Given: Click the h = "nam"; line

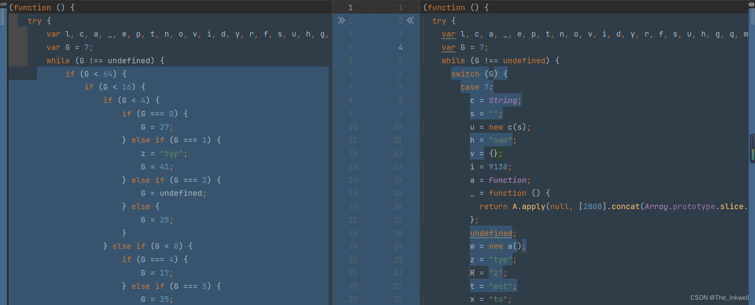Looking at the screenshot, I should (493, 140).
